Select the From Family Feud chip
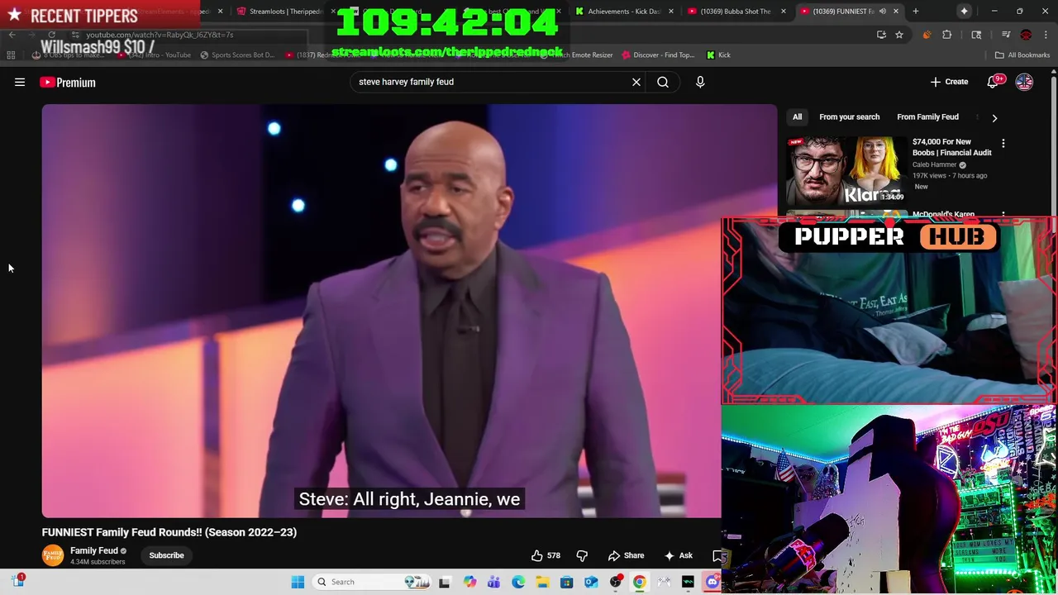This screenshot has height=595, width=1058. coord(927,117)
